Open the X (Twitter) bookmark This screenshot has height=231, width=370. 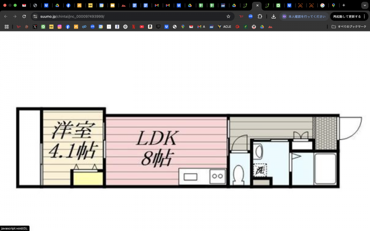(35, 27)
